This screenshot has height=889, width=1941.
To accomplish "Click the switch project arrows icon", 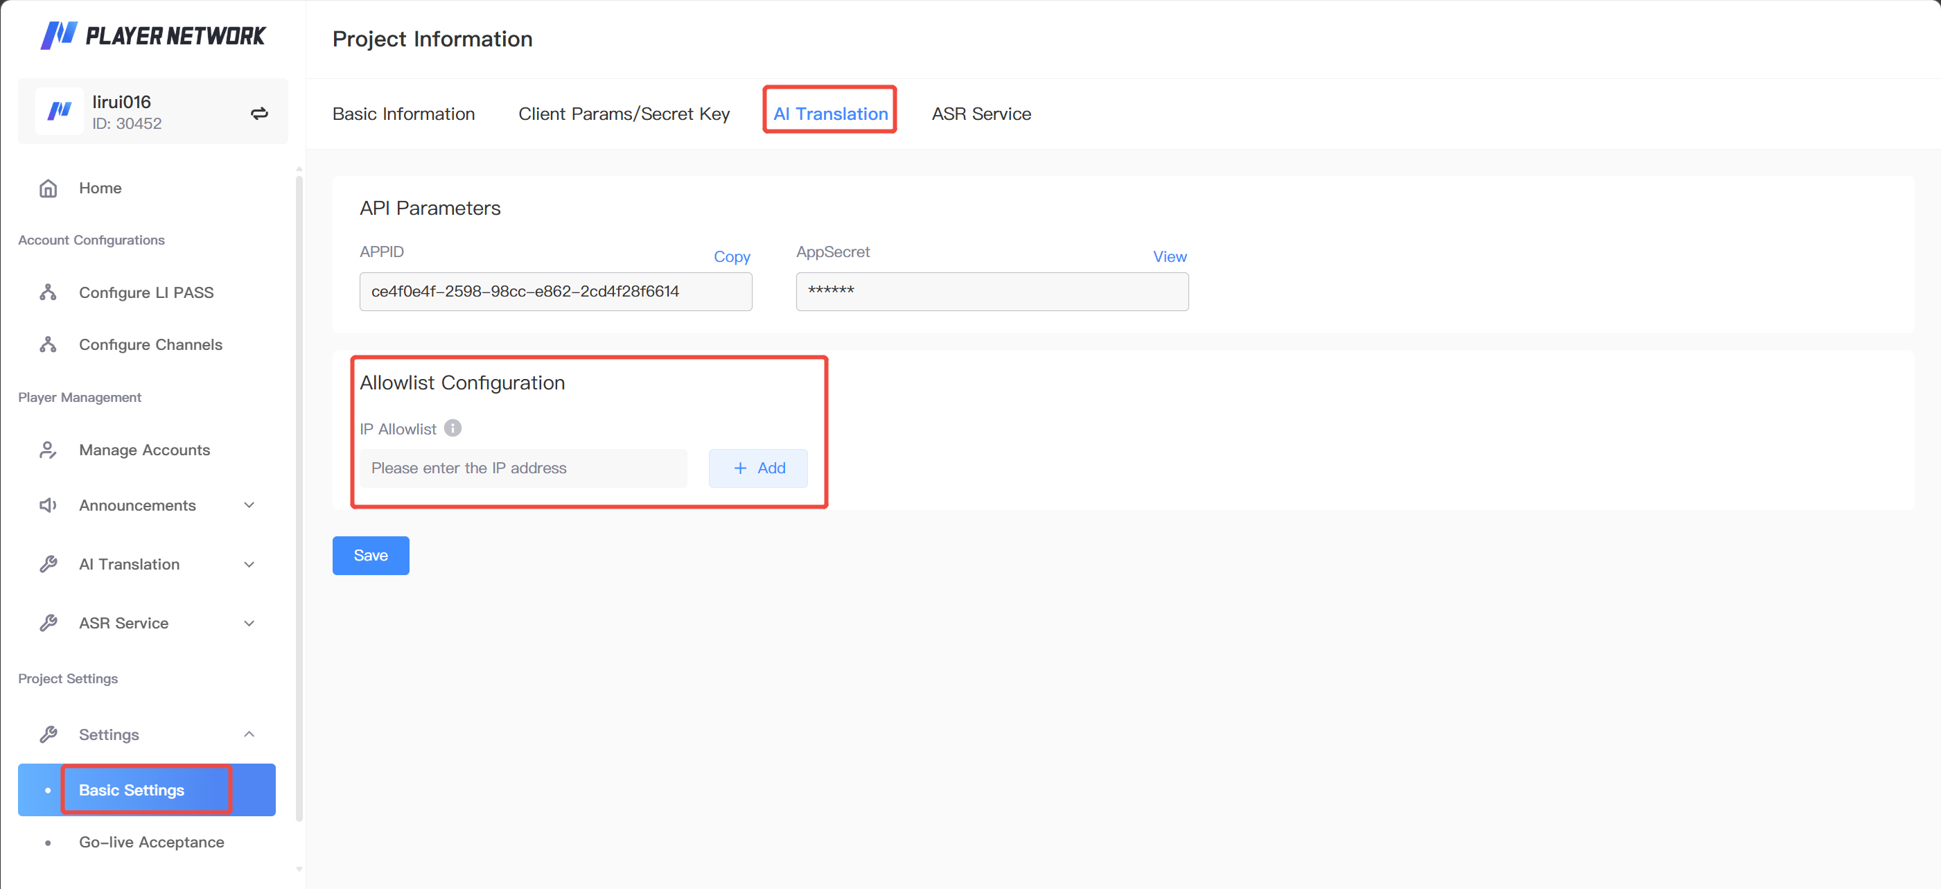I will (259, 113).
